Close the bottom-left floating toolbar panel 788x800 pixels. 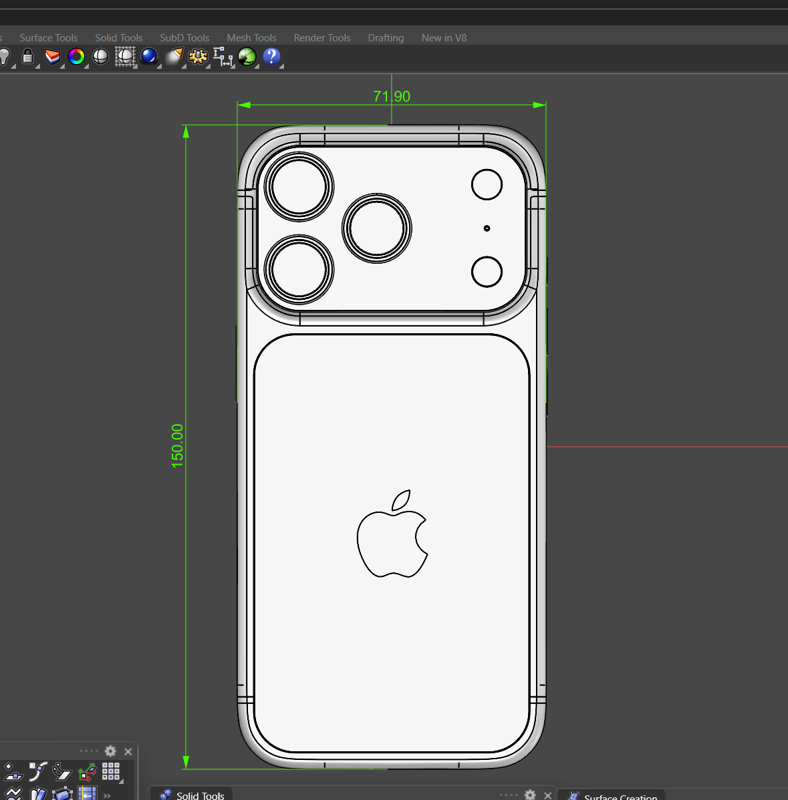128,752
